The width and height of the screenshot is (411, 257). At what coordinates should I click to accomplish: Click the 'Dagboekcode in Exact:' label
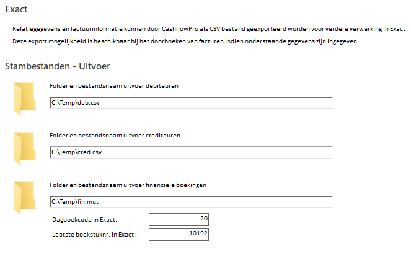point(84,220)
